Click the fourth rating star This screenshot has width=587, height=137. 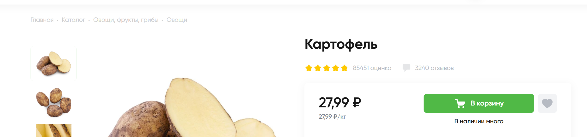pos(335,68)
